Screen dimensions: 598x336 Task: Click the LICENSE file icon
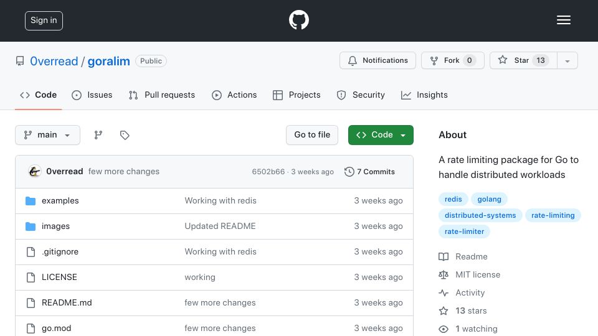[31, 278]
